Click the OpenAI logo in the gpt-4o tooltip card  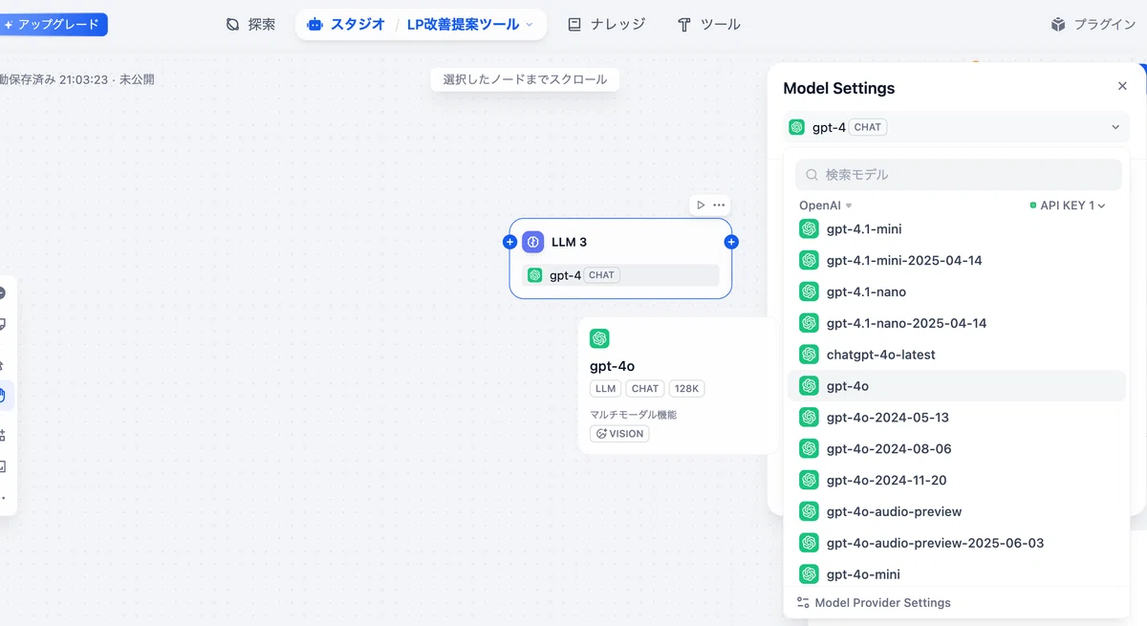tap(599, 338)
